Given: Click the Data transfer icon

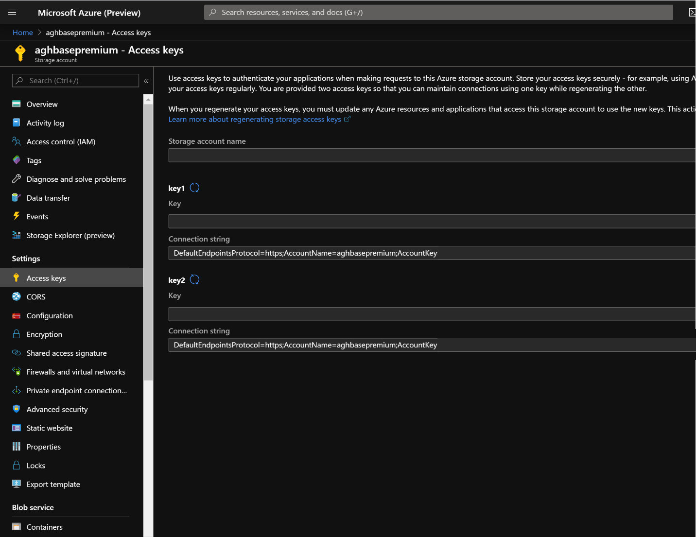Looking at the screenshot, I should coord(16,198).
